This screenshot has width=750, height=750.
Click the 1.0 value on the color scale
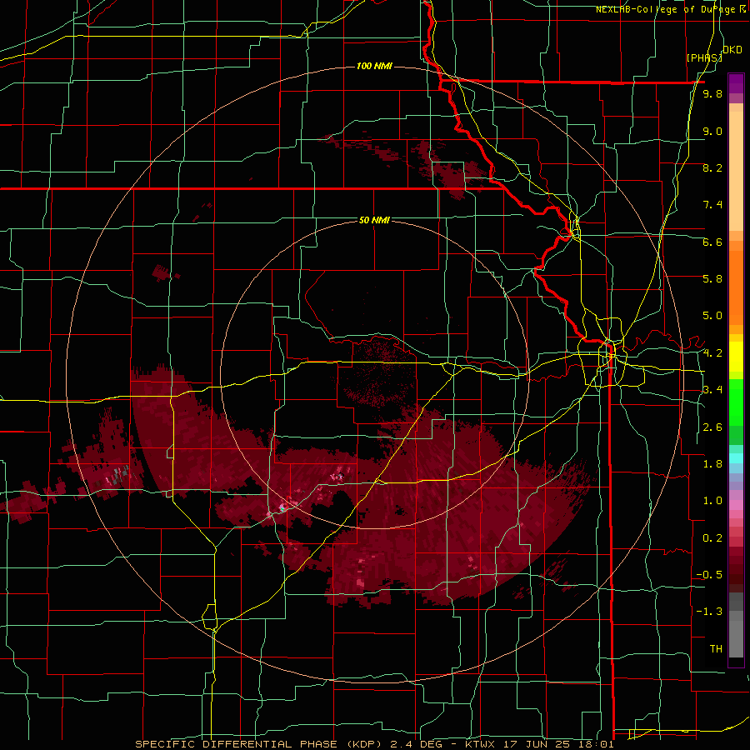712,500
